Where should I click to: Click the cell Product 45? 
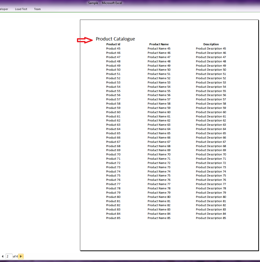click(113, 49)
